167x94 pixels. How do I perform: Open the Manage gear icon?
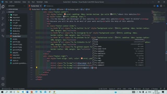(3, 84)
